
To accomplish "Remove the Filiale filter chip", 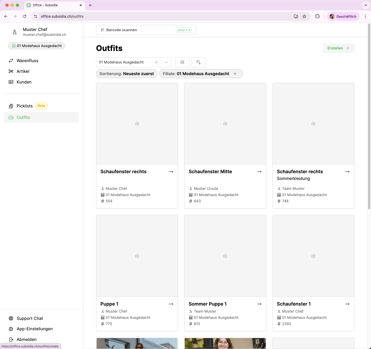I will [235, 74].
